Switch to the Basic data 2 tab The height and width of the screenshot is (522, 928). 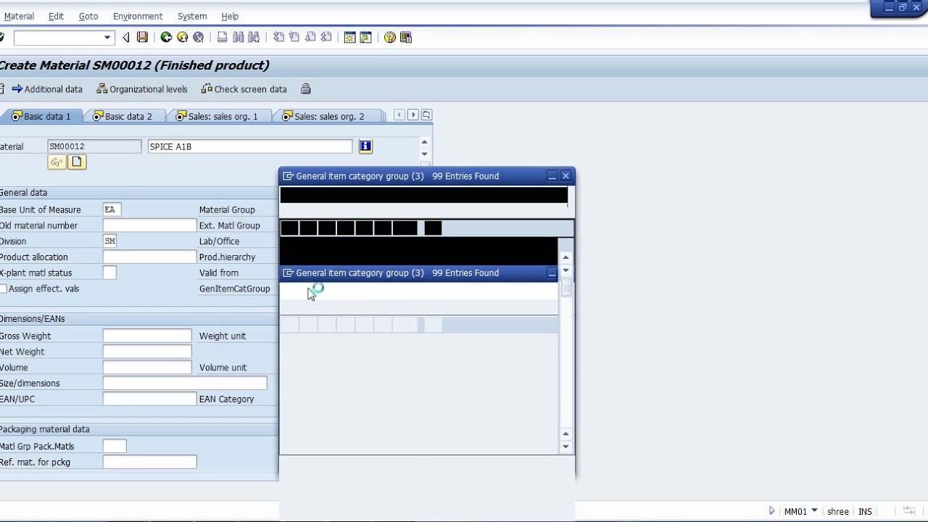pos(123,116)
